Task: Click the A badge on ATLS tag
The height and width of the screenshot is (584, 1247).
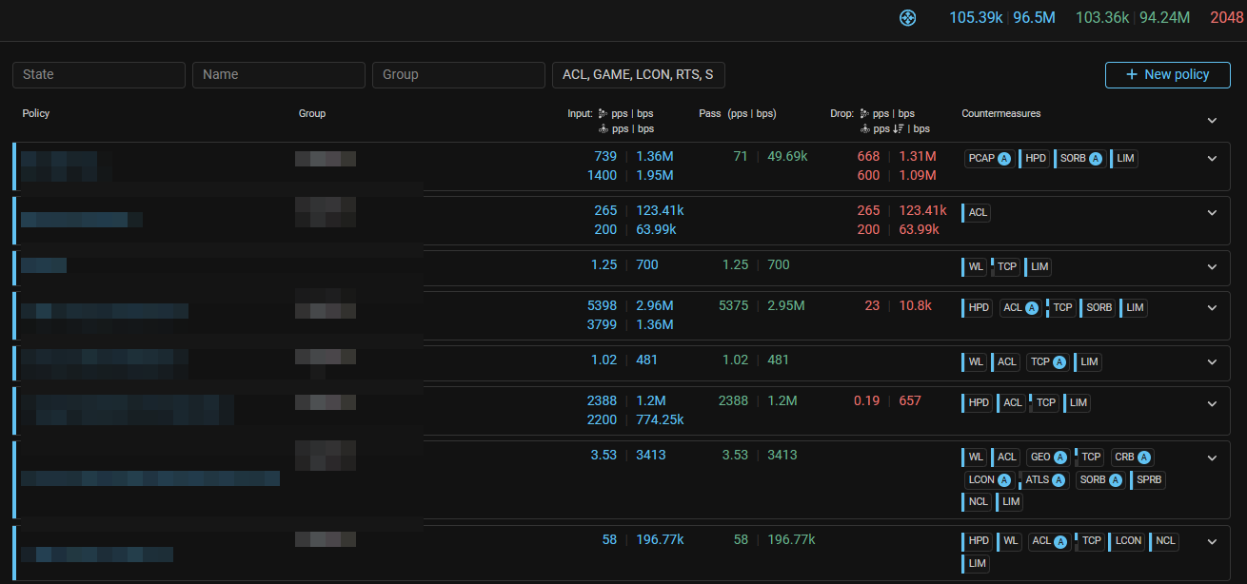Action: click(1059, 480)
